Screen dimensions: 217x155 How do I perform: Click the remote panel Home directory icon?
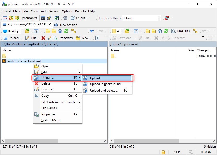pyautogui.click(x=160, y=31)
